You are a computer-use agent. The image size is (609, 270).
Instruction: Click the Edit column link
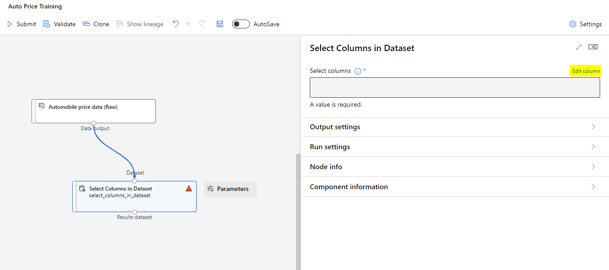tap(586, 71)
